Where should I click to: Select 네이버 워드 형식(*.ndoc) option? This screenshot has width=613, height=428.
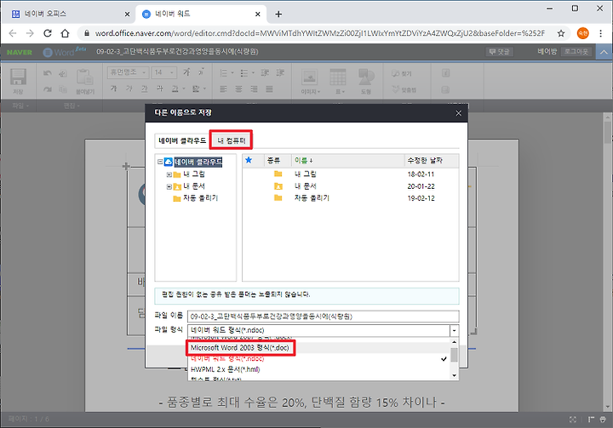pyautogui.click(x=319, y=358)
